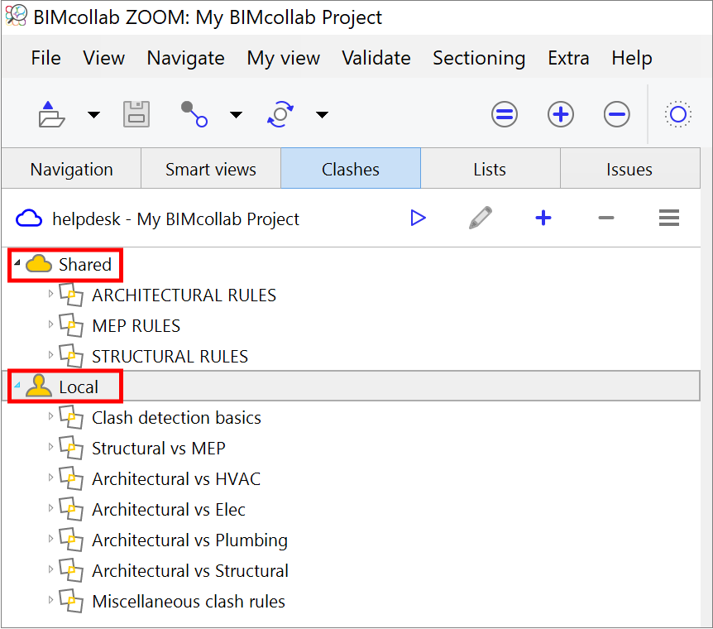Switch to the Navigation tab
Screen dimensions: 713x629
point(71,168)
